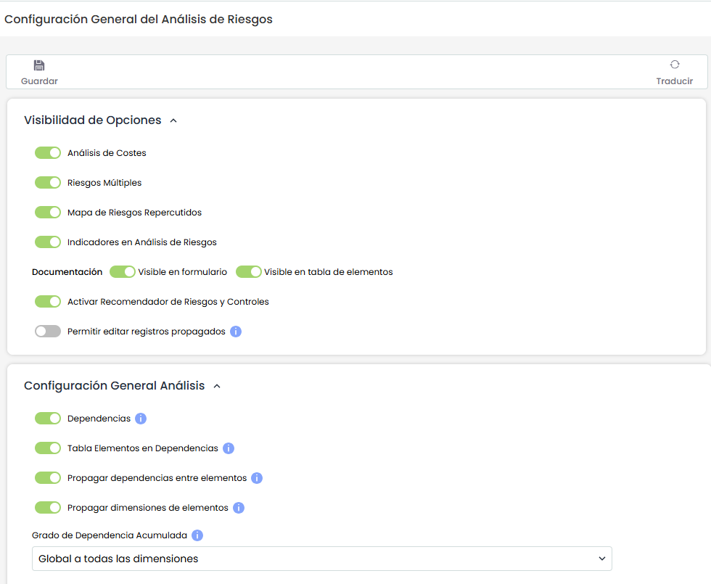
Task: Click info icon for Propagar dimensiones de elementos
Action: (239, 508)
